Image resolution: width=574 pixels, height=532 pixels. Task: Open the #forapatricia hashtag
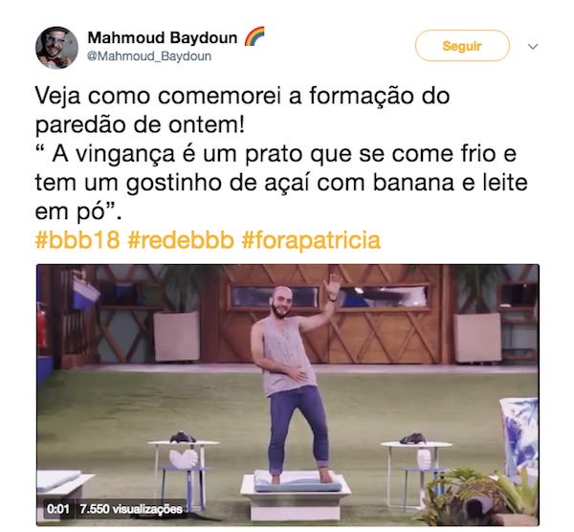[x=311, y=240]
